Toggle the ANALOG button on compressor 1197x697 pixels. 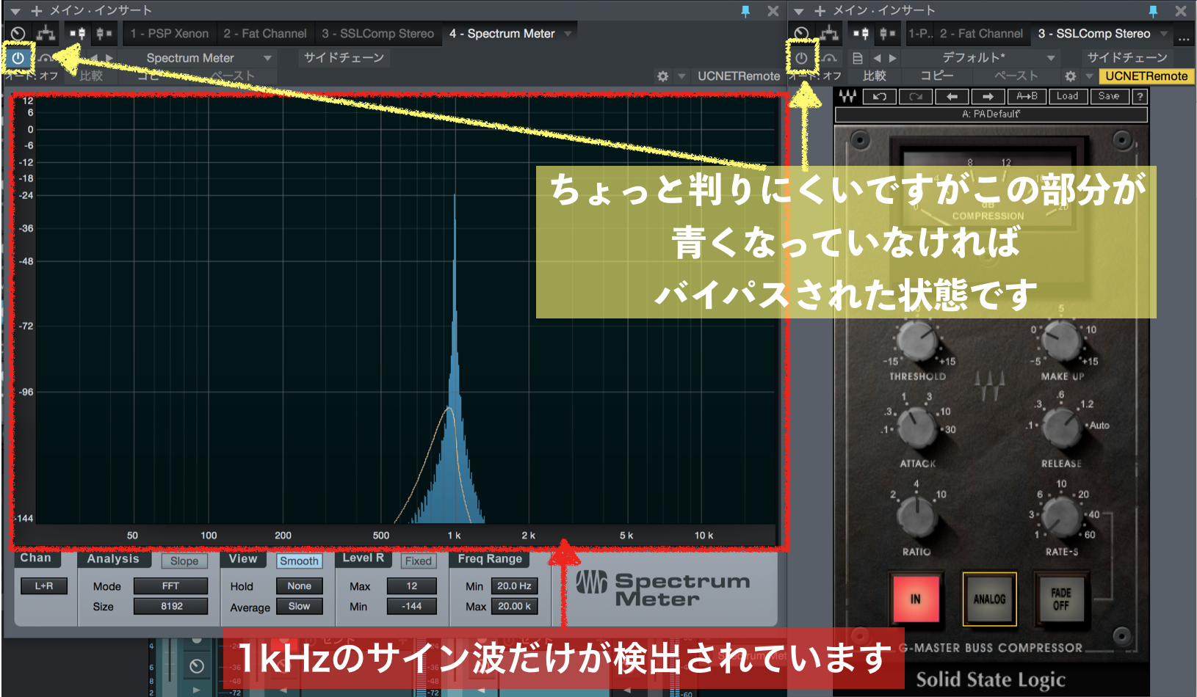[989, 599]
